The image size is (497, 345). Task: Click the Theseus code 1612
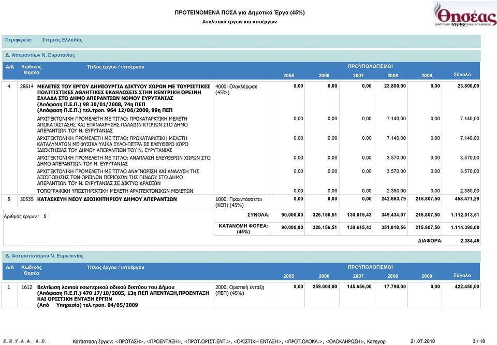(x=26, y=287)
